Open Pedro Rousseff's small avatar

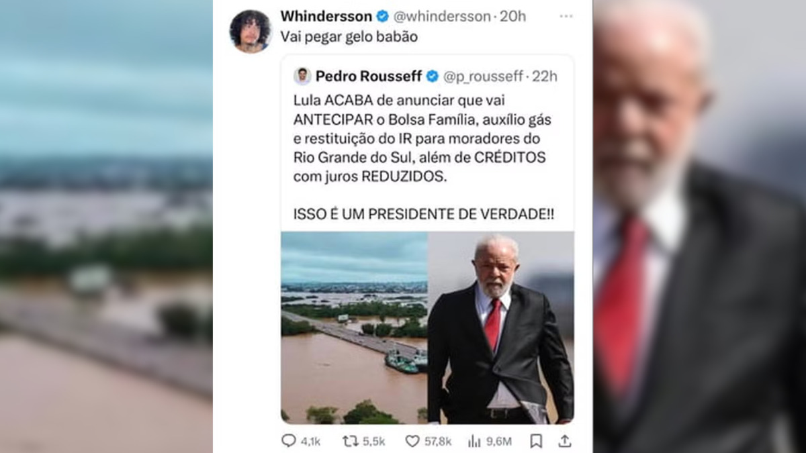tap(302, 76)
